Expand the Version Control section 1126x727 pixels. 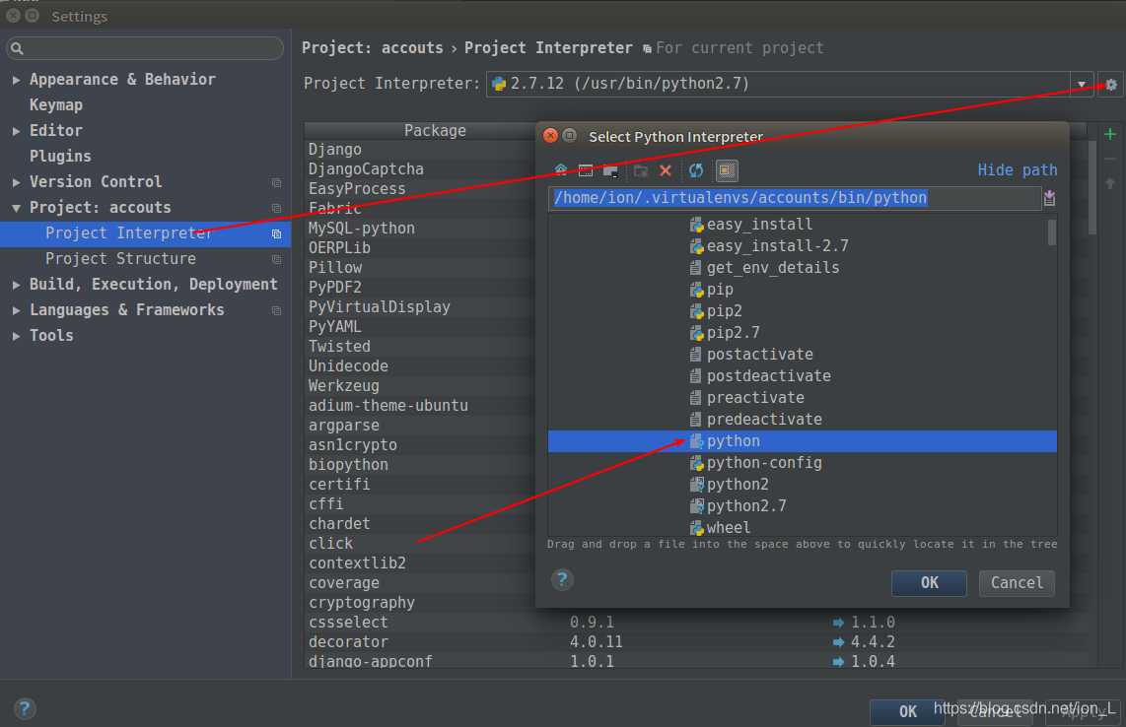(16, 182)
